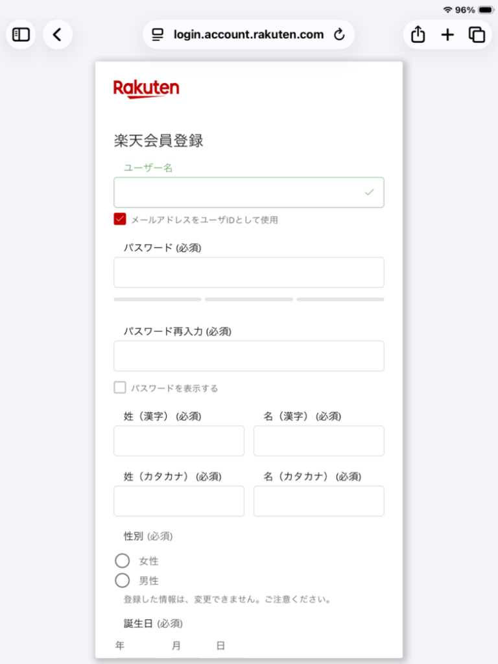Add a new browser tab
Image resolution: width=498 pixels, height=664 pixels.
pos(447,35)
